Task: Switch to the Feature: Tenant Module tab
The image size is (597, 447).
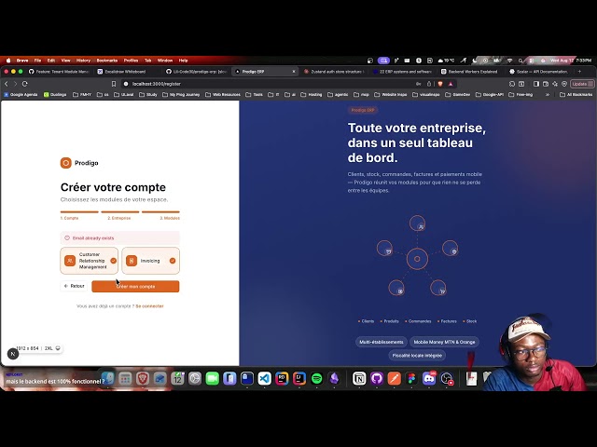Action: click(59, 72)
